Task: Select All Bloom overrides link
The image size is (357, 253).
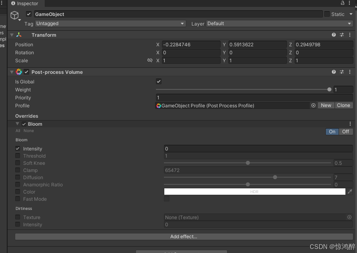Action: pos(18,131)
